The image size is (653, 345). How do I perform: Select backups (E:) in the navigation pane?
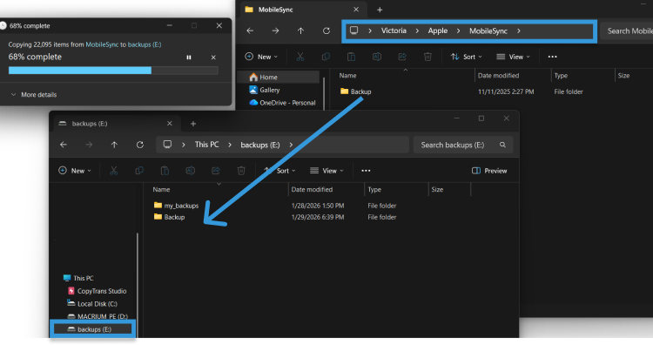(92, 329)
